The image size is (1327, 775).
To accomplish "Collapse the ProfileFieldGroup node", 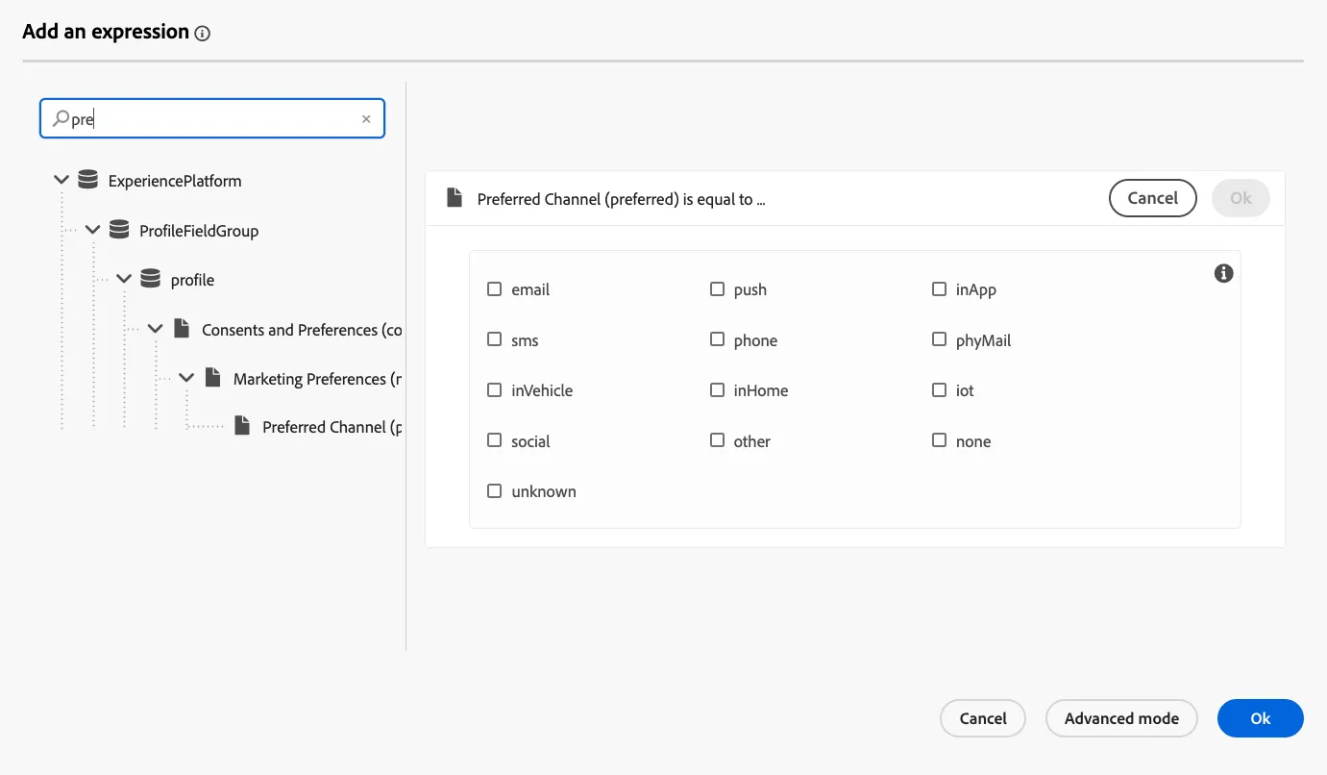I will (93, 230).
